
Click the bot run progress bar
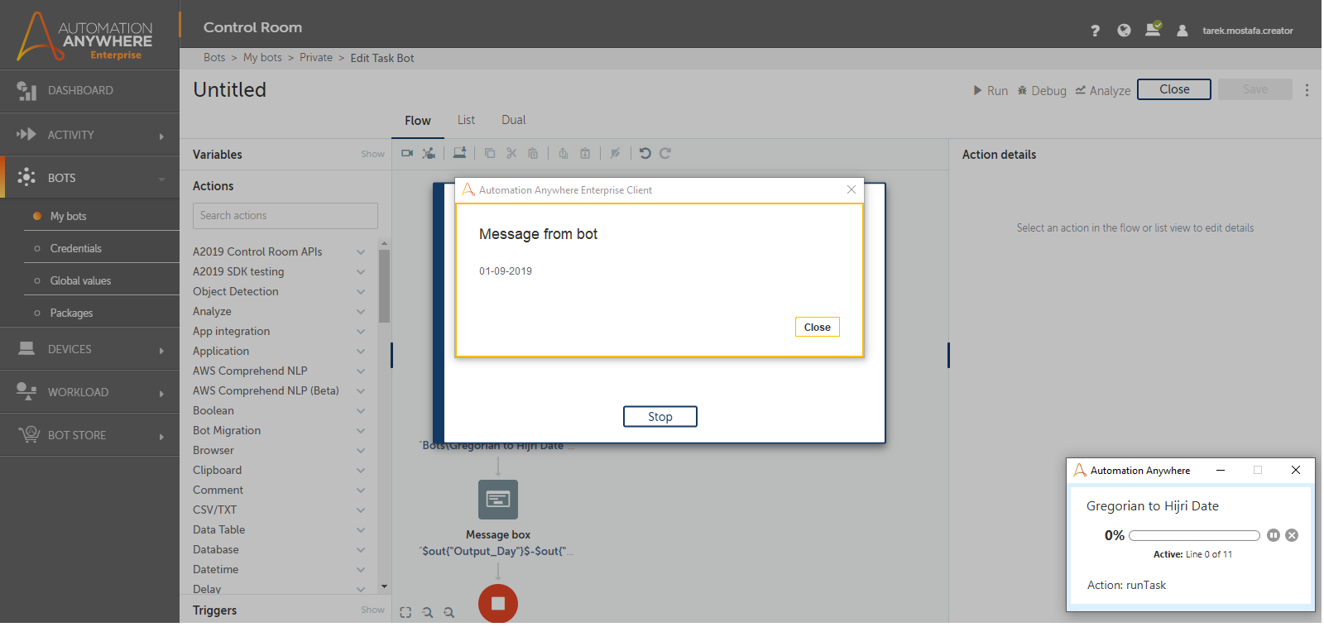(1193, 536)
